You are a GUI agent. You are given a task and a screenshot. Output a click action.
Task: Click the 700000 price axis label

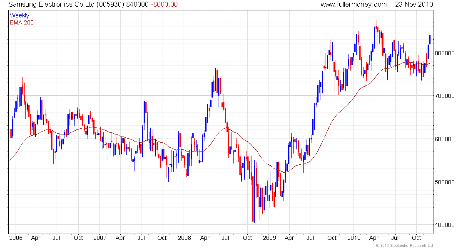pos(445,96)
